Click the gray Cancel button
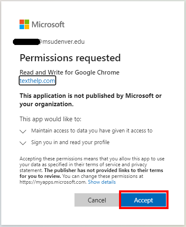This screenshot has width=186, height=227. (x=97, y=200)
